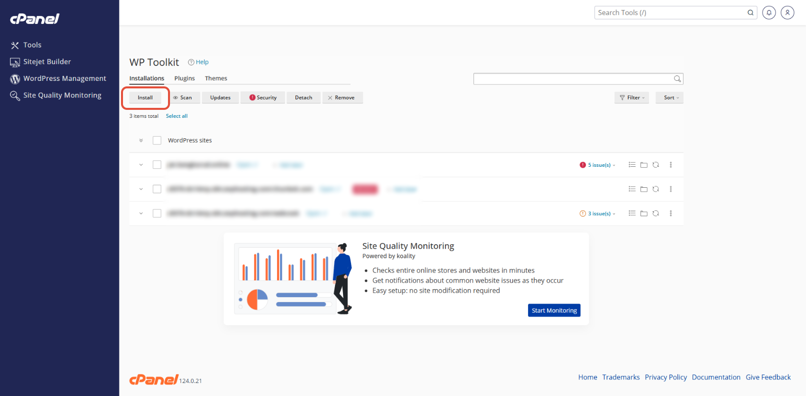Open the 5 issue(s) dropdown
This screenshot has height=396, width=806.
pos(601,165)
